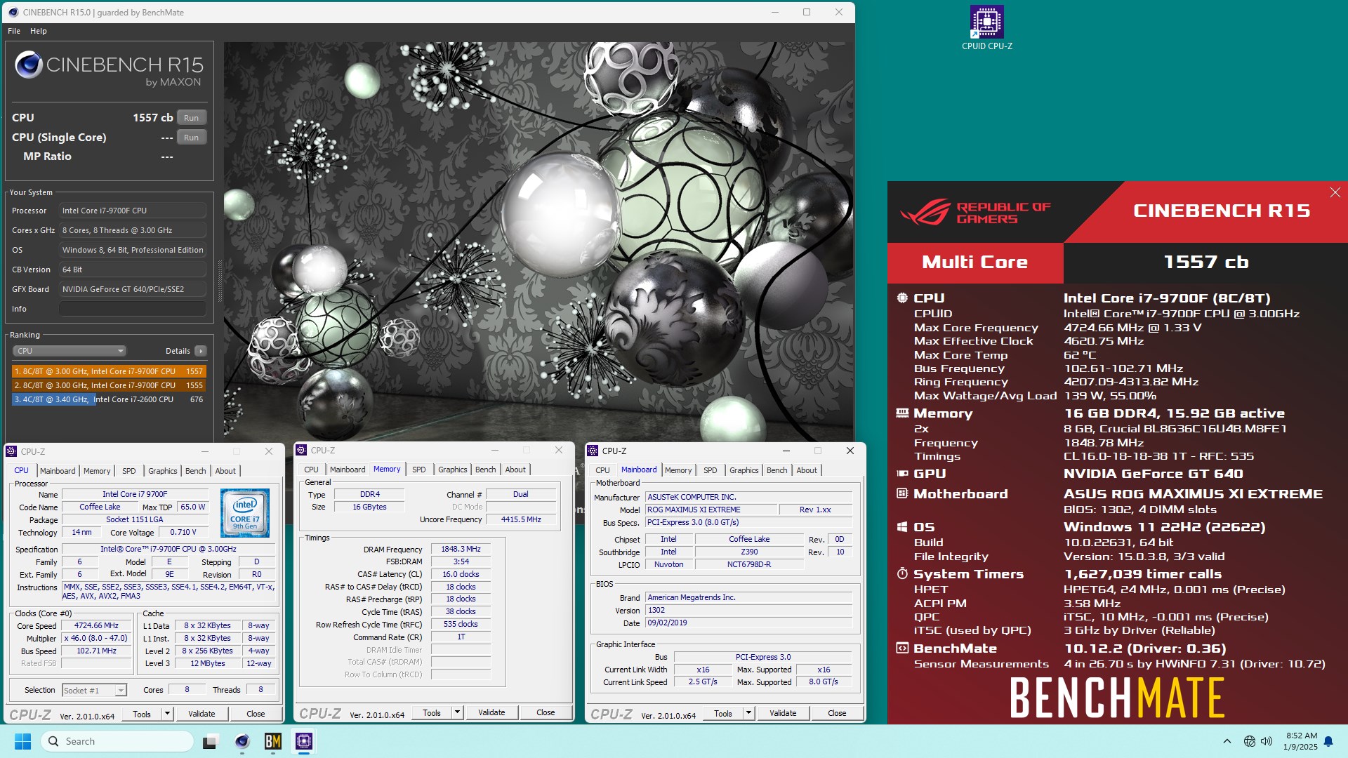Toggle ranking Details arrow button
Image resolution: width=1348 pixels, height=758 pixels.
coord(200,351)
